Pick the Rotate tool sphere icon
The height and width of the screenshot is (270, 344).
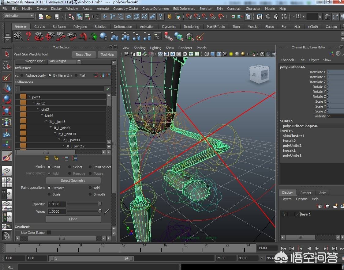pos(7,99)
